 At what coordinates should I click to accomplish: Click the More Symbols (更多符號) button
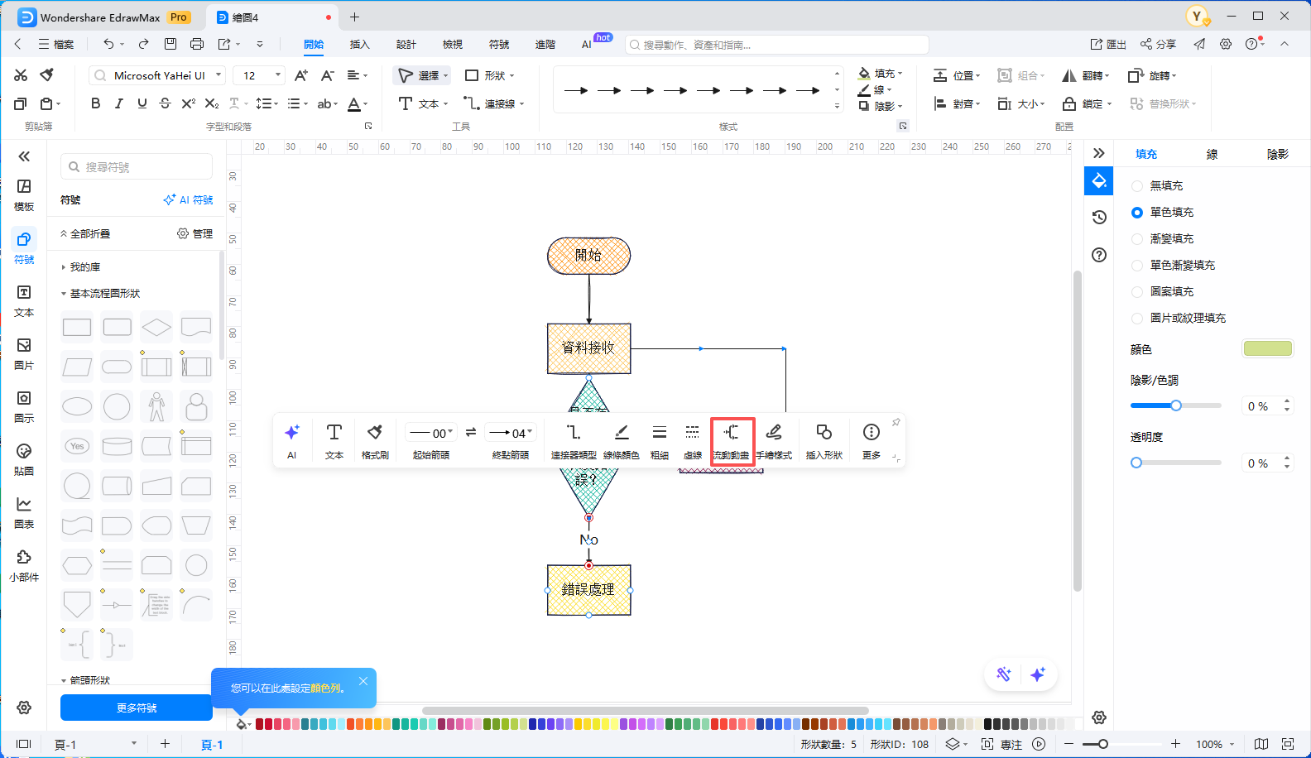pos(137,708)
